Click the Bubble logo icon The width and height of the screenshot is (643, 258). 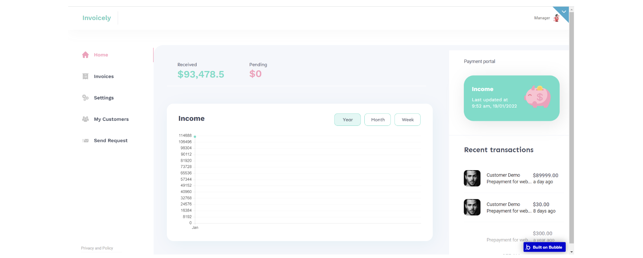coord(528,247)
